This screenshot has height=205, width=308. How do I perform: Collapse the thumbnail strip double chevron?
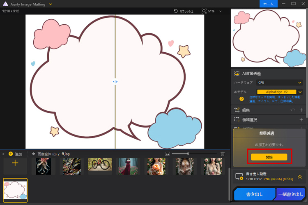3,154
